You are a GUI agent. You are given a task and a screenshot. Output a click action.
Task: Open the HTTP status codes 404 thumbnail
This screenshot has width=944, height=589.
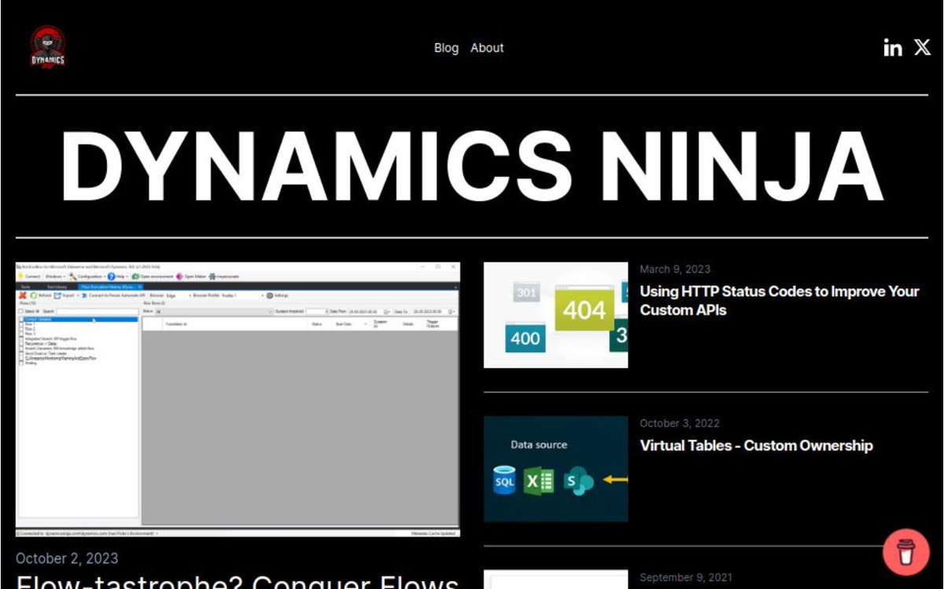[555, 315]
